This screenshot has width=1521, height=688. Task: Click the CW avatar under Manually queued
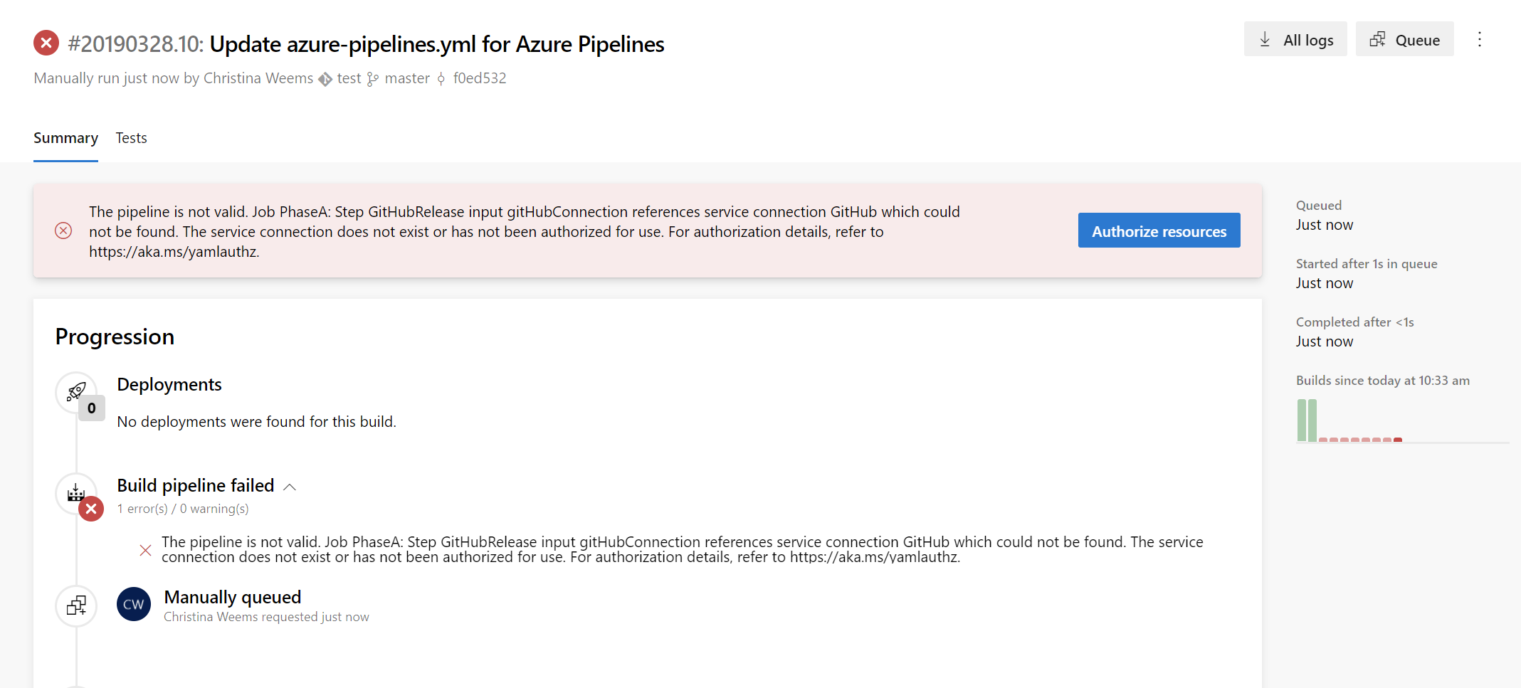pyautogui.click(x=133, y=604)
